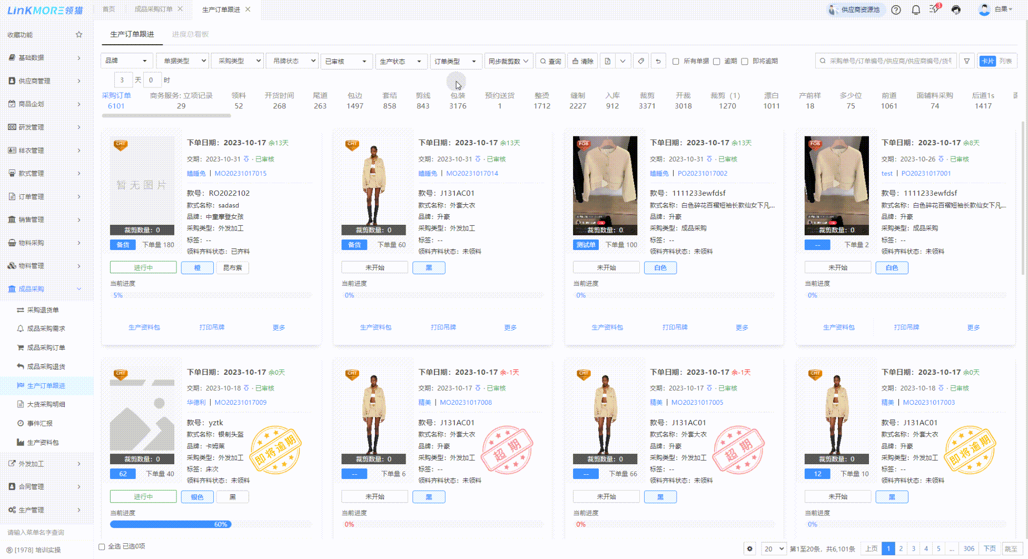Open the help question-mark icon
1028x559 pixels.
pos(896,10)
